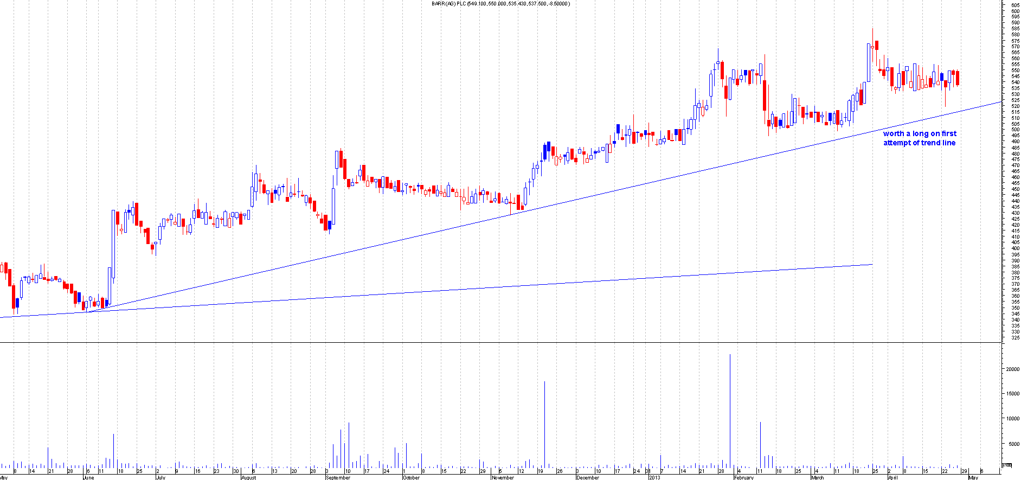Click the November month label

(502, 477)
